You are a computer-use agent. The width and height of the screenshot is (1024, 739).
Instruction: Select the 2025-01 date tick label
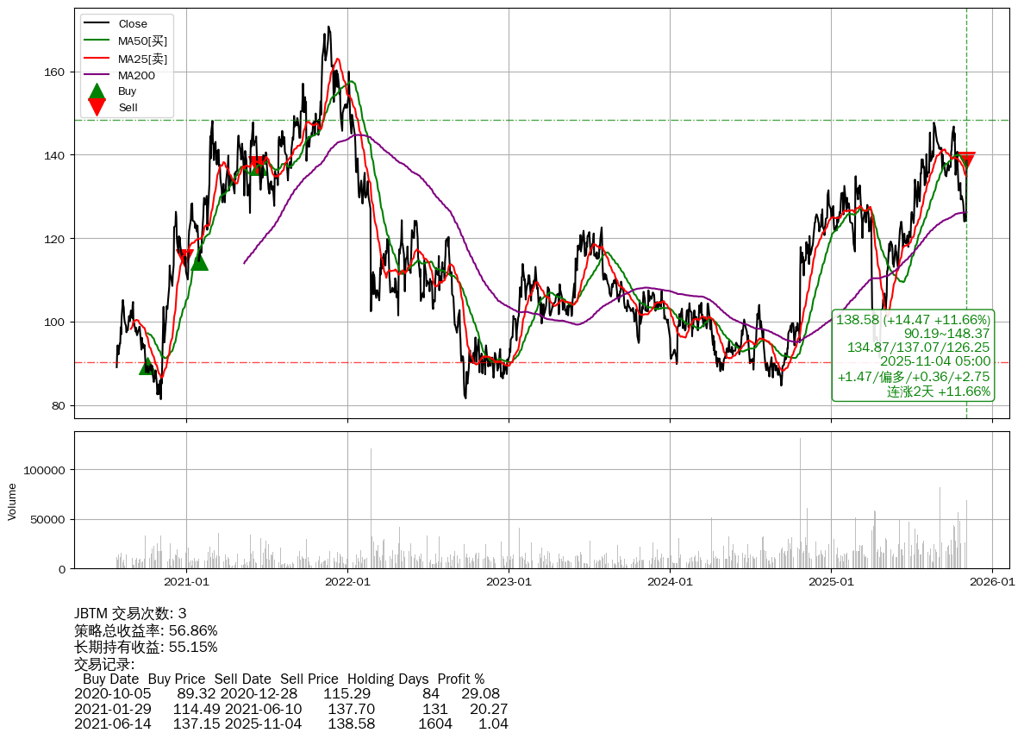831,582
